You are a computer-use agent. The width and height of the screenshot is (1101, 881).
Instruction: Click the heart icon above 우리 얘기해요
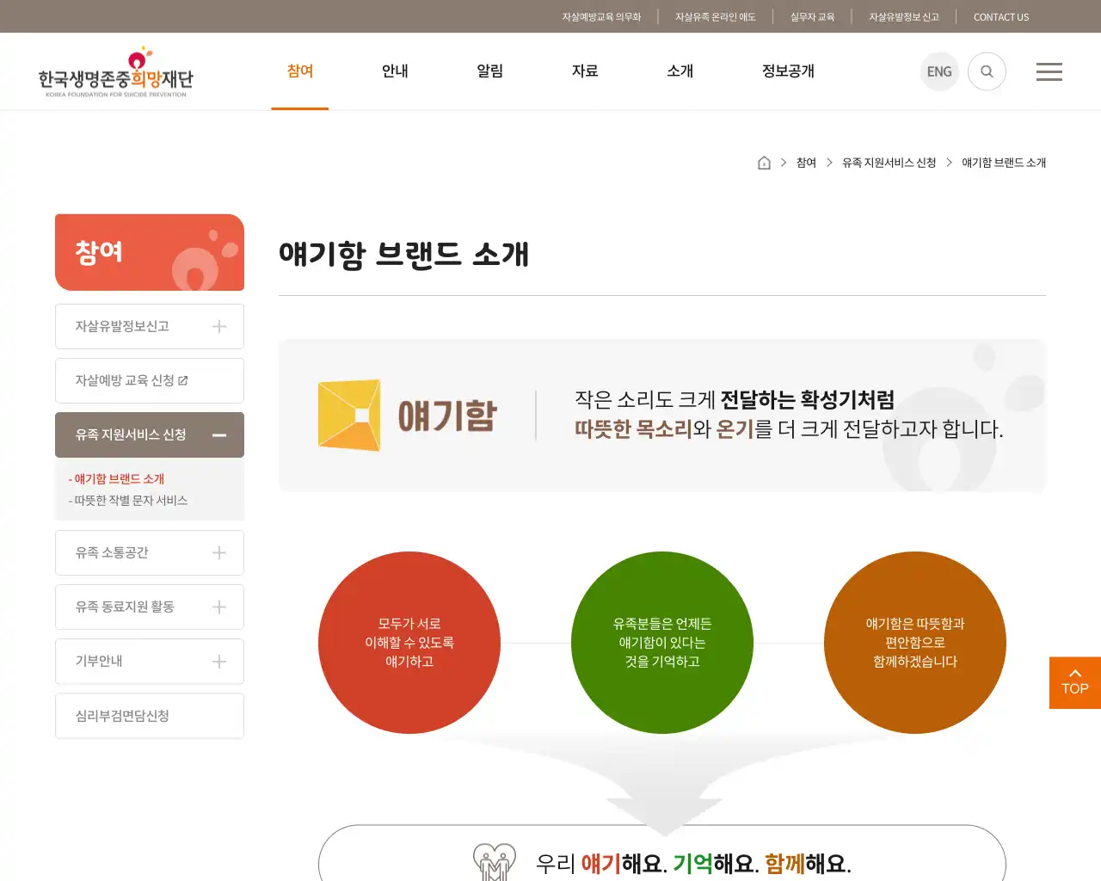(x=493, y=860)
